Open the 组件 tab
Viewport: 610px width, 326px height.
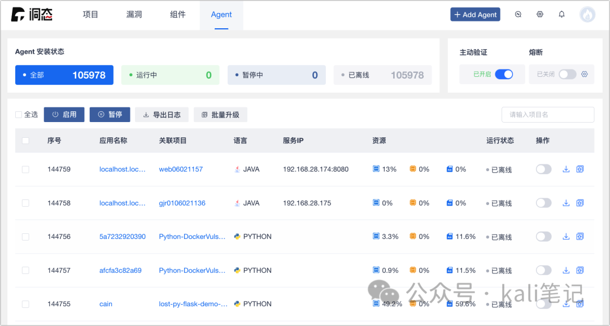177,14
